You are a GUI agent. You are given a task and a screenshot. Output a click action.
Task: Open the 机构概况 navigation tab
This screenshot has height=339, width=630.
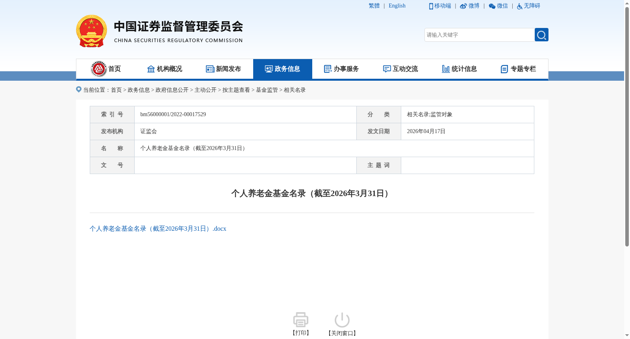[165, 69]
